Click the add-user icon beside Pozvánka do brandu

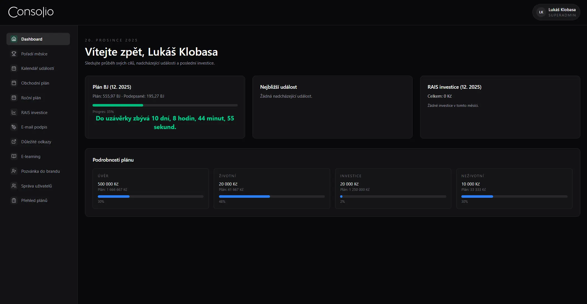pyautogui.click(x=14, y=171)
